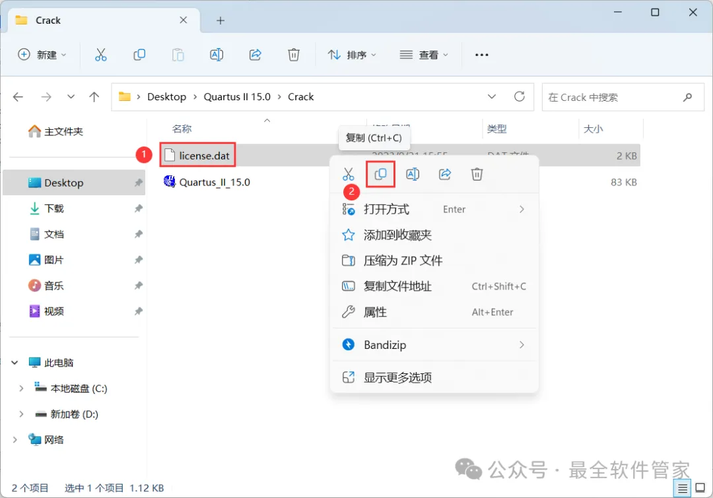
Task: Click the toolbar Paste clipboard icon
Action: tap(178, 55)
